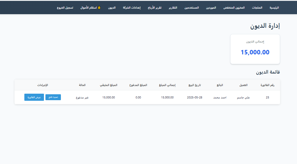Image resolution: width=297 pixels, height=164 pixels.
Task: Select invoice number 25 cell
Action: click(x=268, y=98)
